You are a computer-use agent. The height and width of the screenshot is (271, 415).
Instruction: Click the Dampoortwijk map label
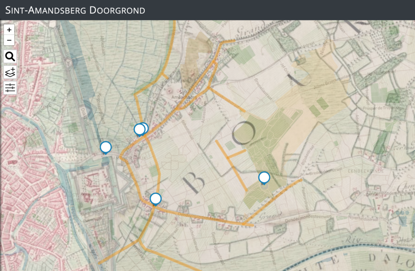[x=128, y=158]
